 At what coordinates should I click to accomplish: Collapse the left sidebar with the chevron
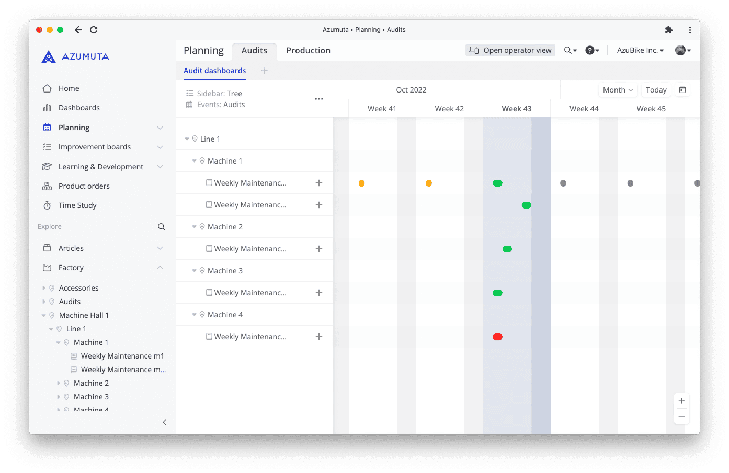[x=165, y=422]
